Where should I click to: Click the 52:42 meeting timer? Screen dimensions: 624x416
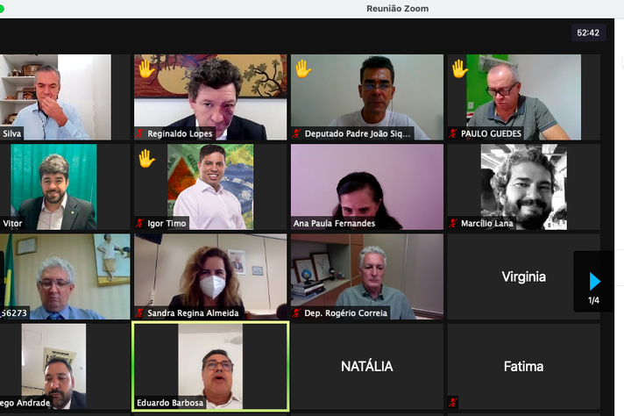coord(588,32)
